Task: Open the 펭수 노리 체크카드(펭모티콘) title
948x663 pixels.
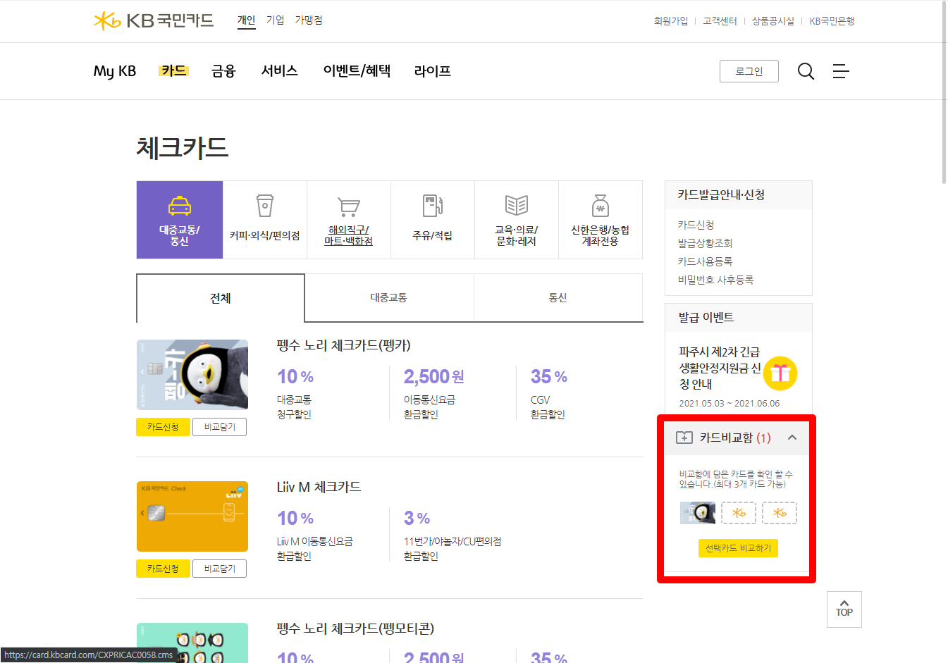Action: pos(355,628)
